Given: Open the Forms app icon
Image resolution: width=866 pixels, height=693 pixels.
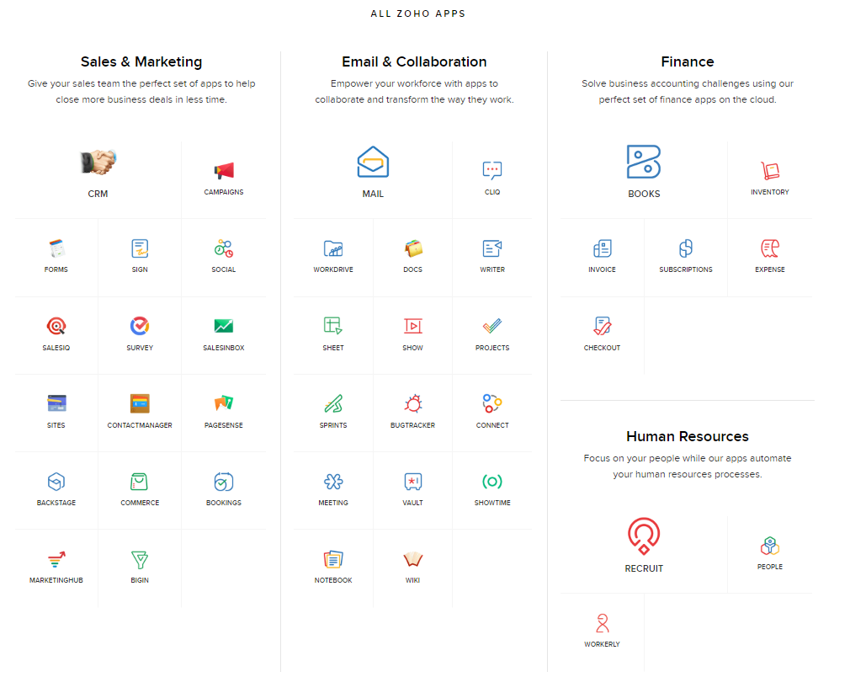Looking at the screenshot, I should [56, 248].
